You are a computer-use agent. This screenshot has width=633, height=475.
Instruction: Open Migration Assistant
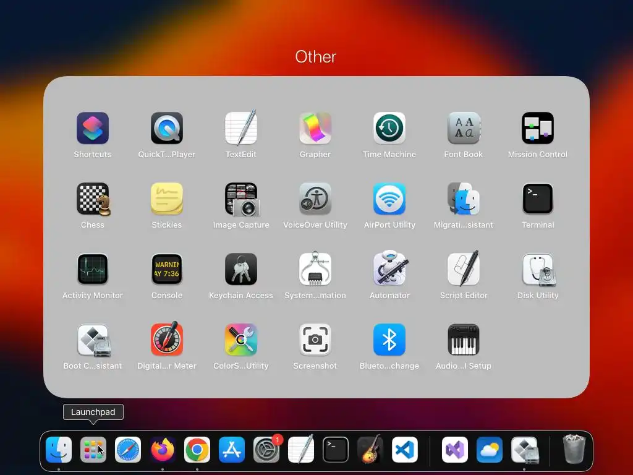coord(464,199)
